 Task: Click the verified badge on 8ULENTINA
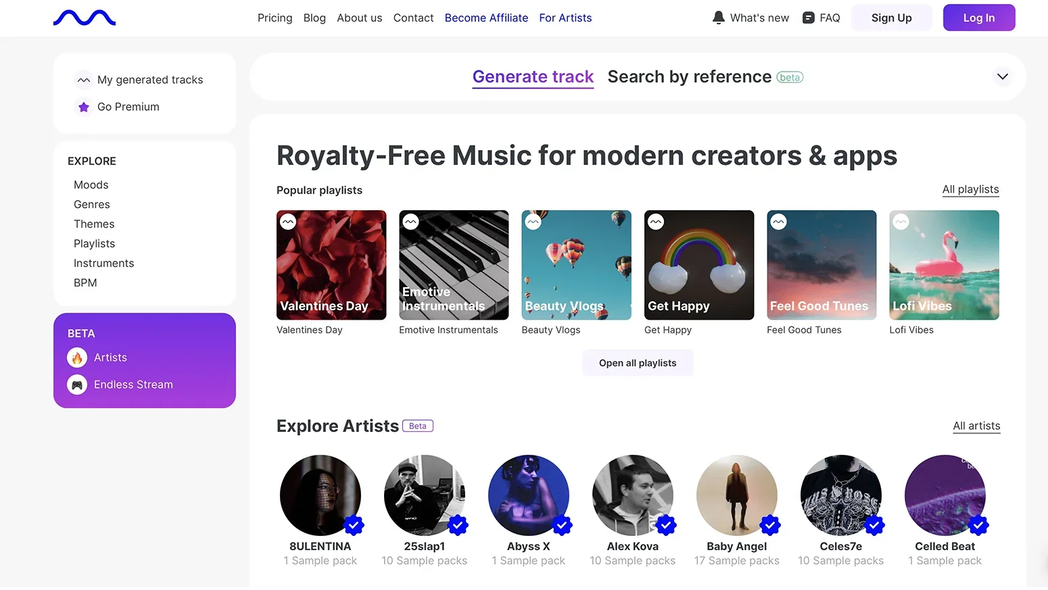click(354, 524)
